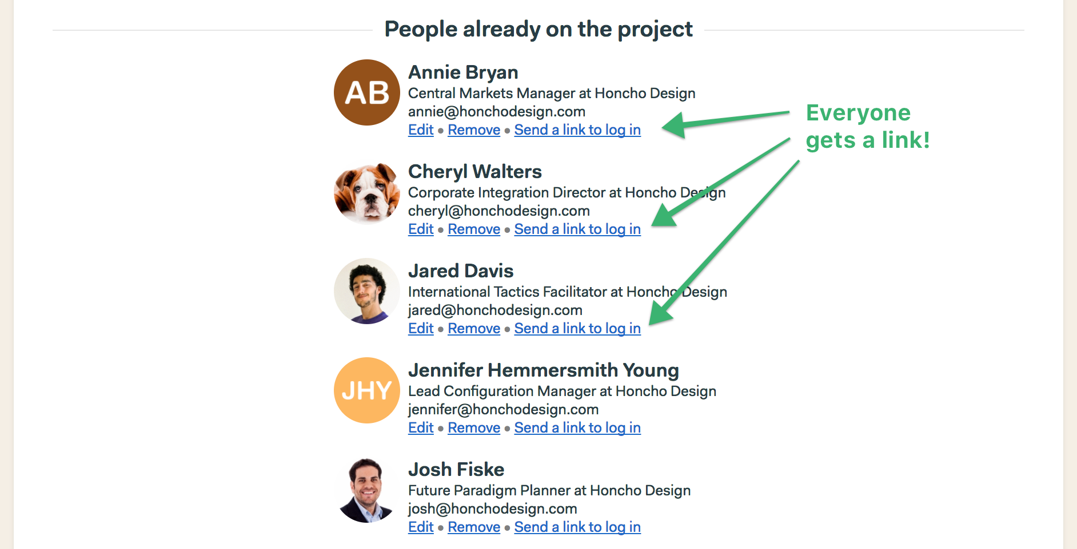Click Jared Davis' profile photo

[367, 291]
